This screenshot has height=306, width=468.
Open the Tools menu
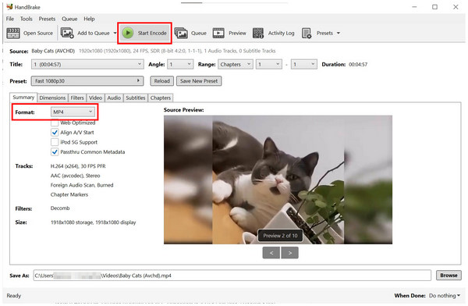tap(27, 19)
